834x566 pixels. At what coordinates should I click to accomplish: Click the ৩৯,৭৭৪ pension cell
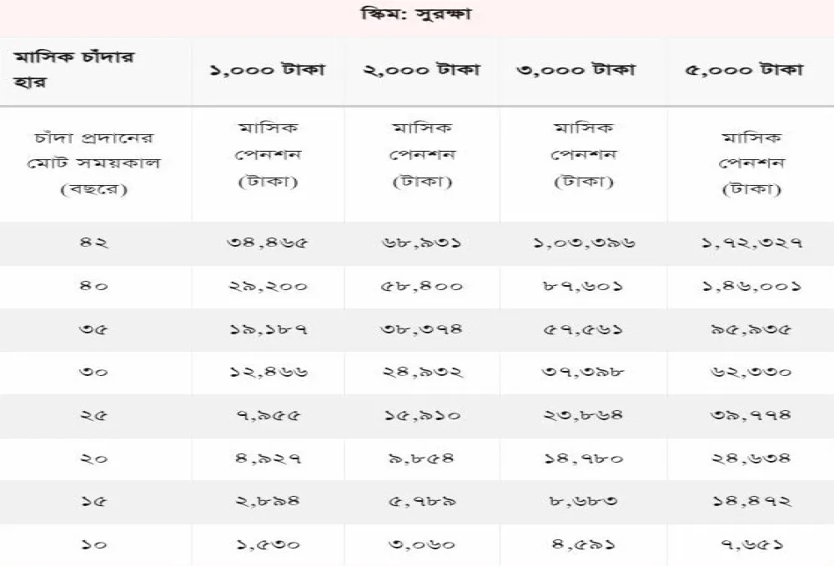click(x=751, y=416)
